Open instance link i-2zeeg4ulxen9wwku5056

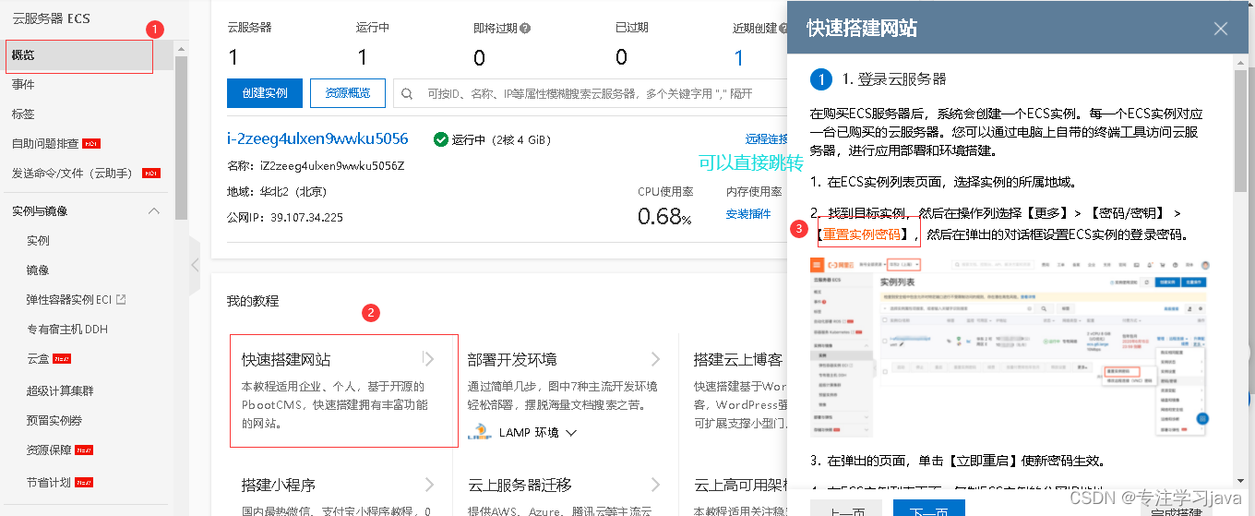pos(317,138)
